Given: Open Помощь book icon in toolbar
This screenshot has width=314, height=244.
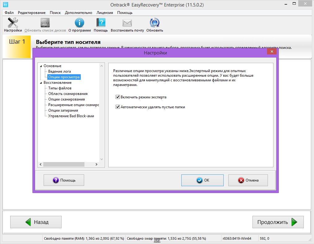Looking at the screenshot, I should 101,23.
